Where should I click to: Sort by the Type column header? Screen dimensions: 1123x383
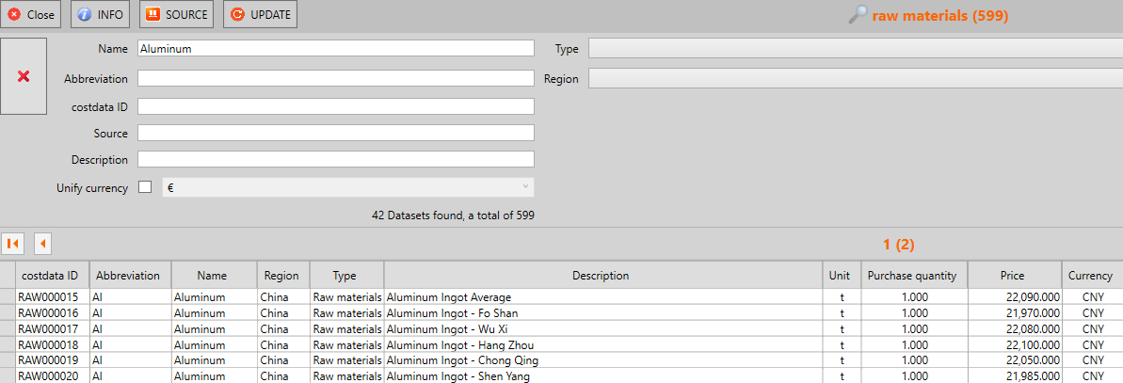tap(345, 276)
